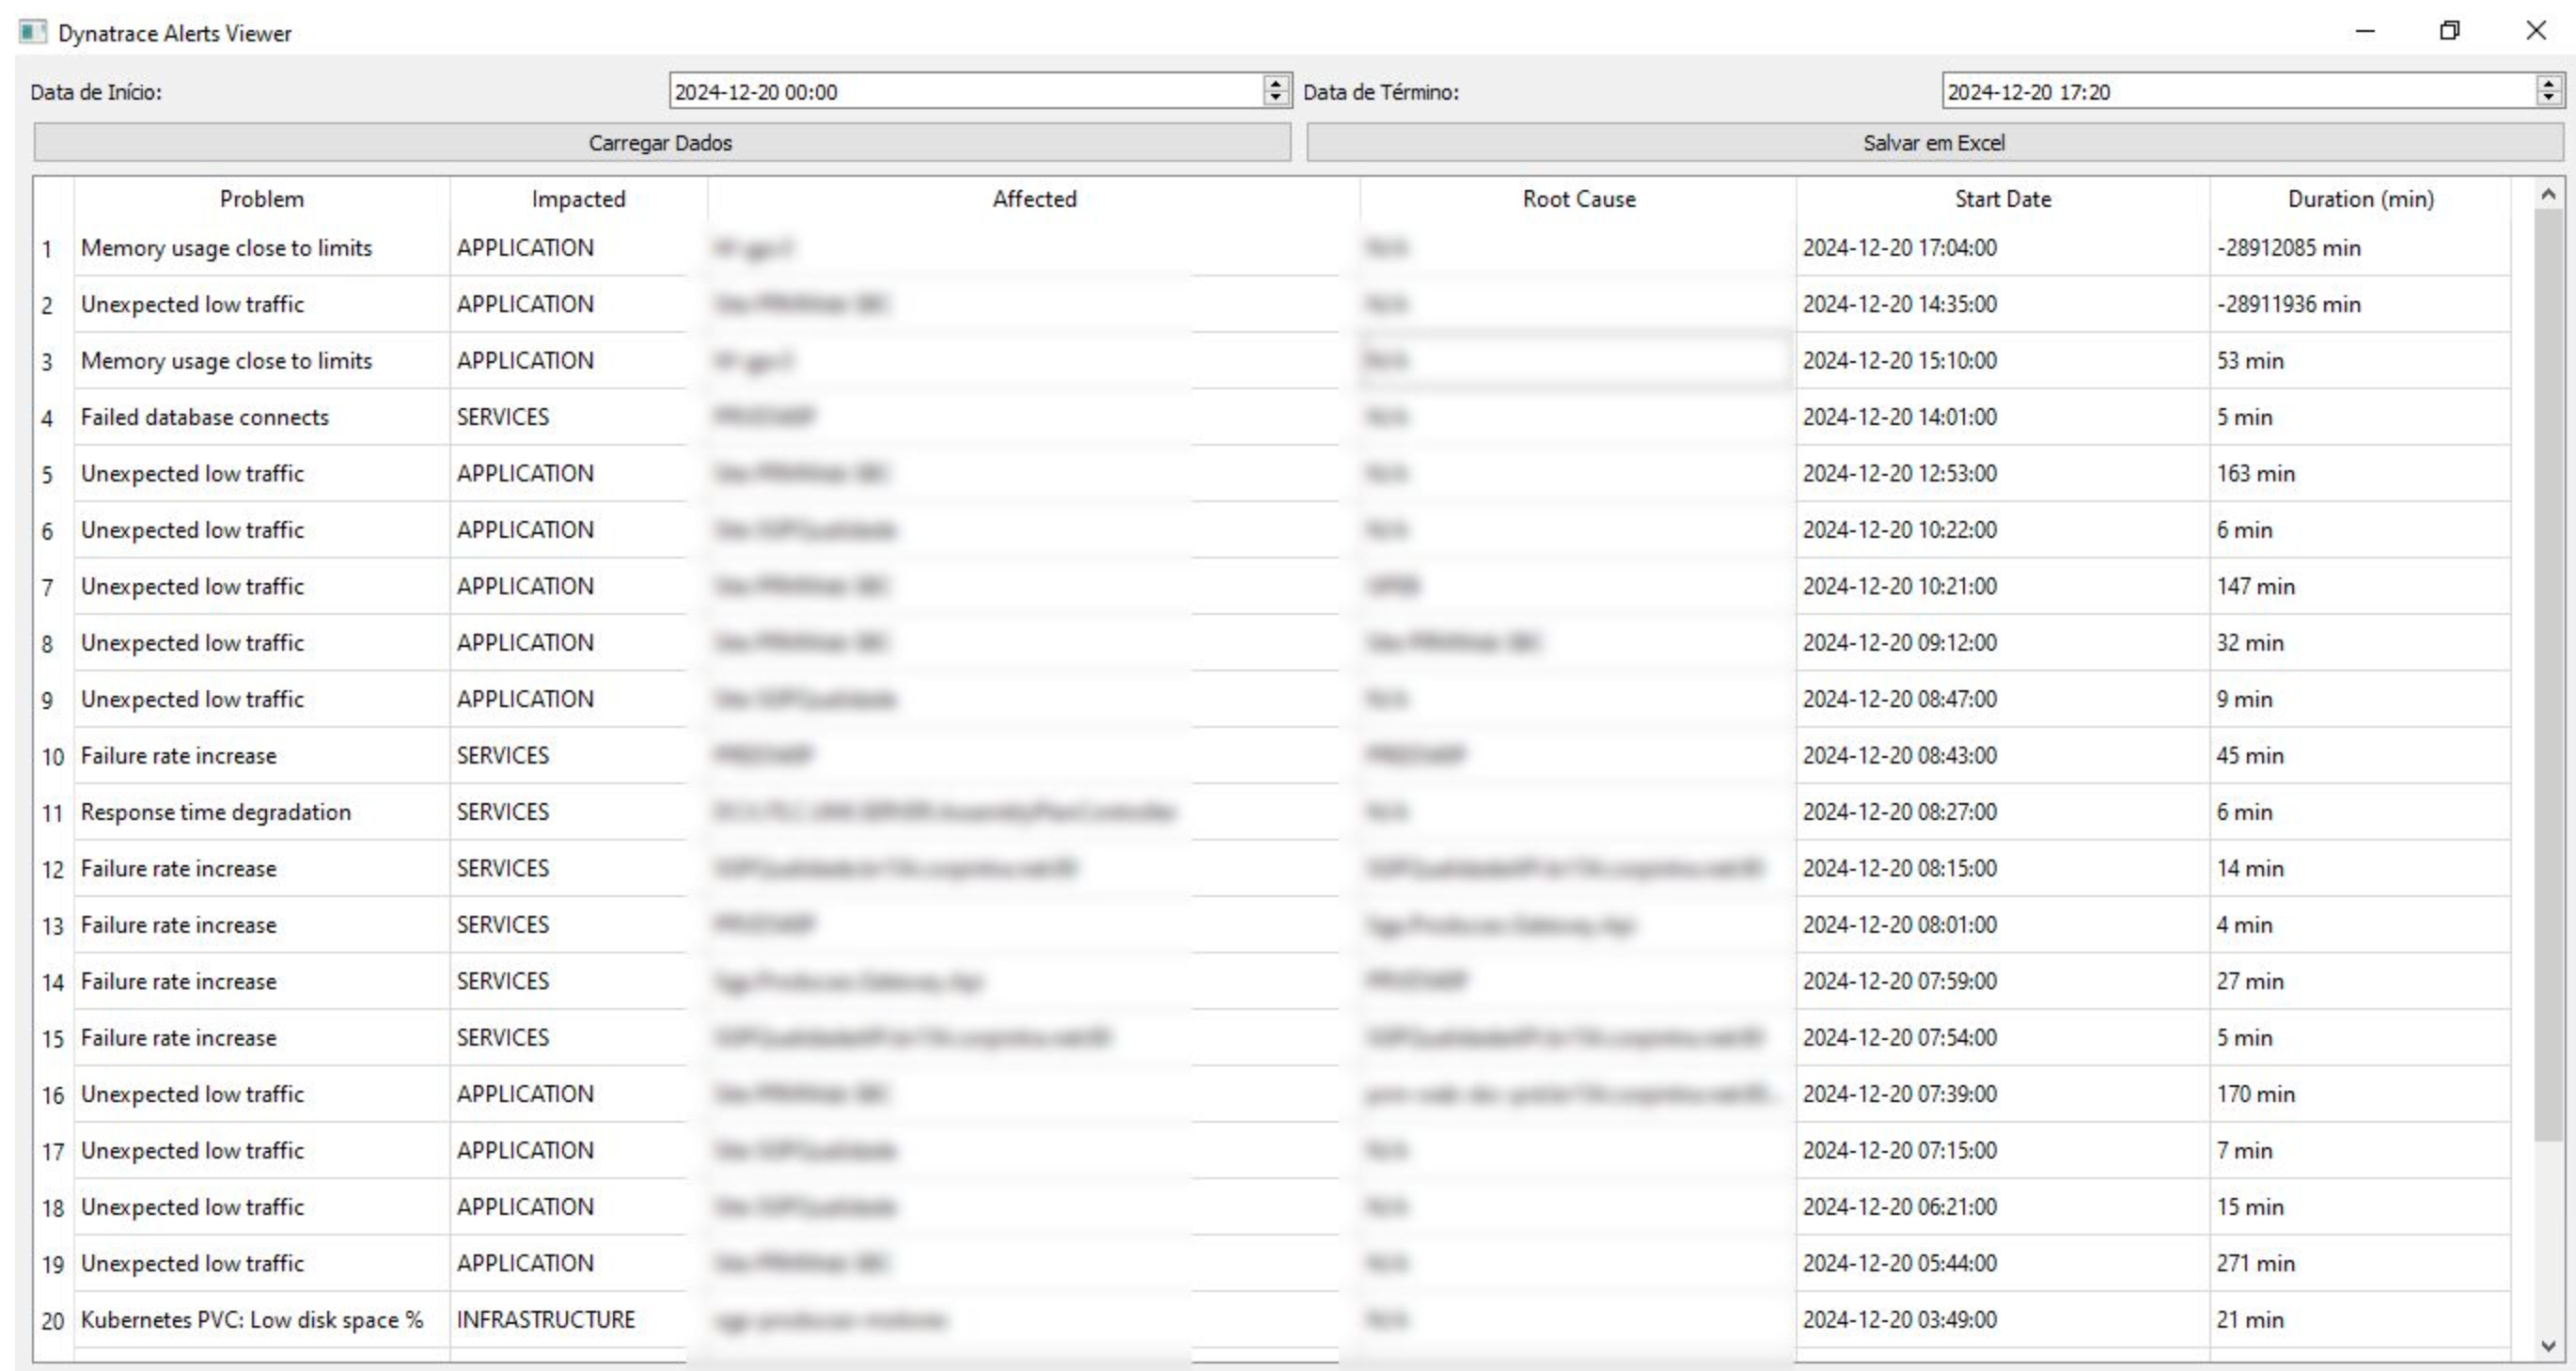Click the Duration (min) column header
The image size is (2576, 1371).
(2360, 199)
